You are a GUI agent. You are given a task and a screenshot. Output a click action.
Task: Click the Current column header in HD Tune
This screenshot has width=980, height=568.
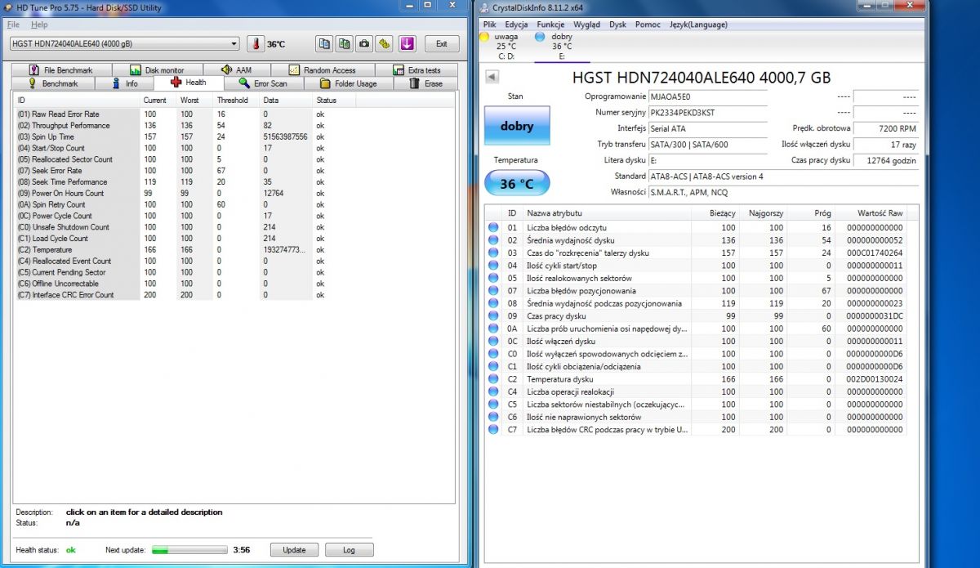159,101
